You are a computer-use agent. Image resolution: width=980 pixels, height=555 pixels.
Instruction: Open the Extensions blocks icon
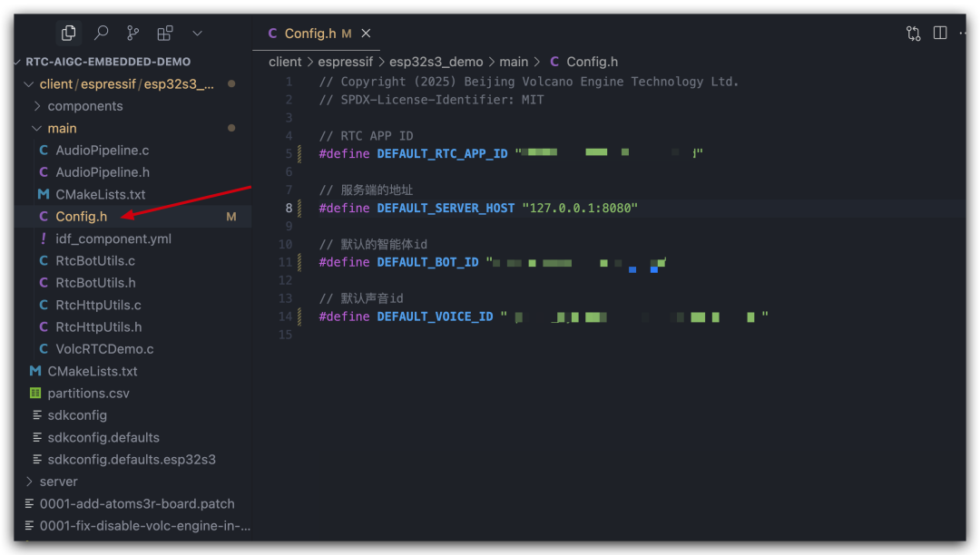click(x=165, y=33)
